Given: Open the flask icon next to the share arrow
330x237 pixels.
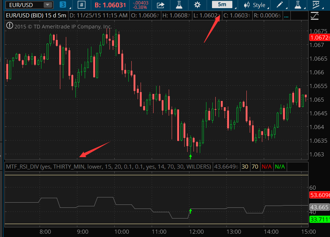Looking at the screenshot, I should point(179,5).
